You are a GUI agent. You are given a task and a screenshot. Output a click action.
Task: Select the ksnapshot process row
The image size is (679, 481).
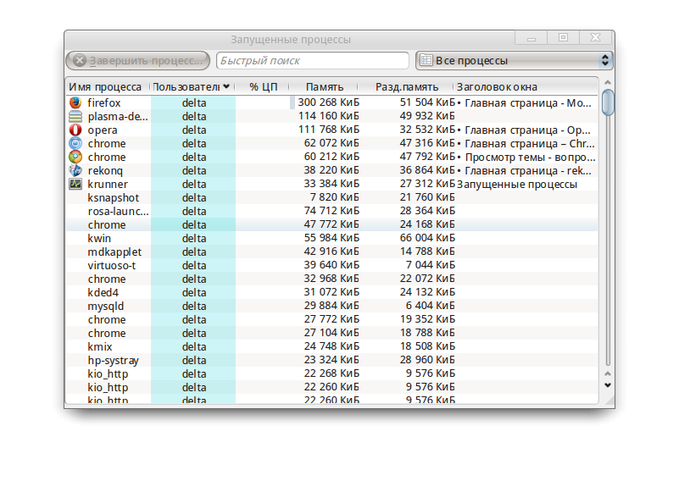(x=332, y=197)
